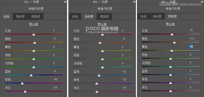Image resolution: width=204 pixels, height=97 pixels.
Task: Click 默认值 link in the Luminance panel
Action: 170,24
